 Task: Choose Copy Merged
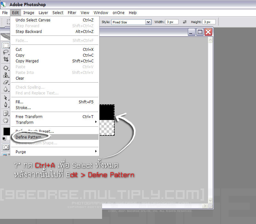55,61
